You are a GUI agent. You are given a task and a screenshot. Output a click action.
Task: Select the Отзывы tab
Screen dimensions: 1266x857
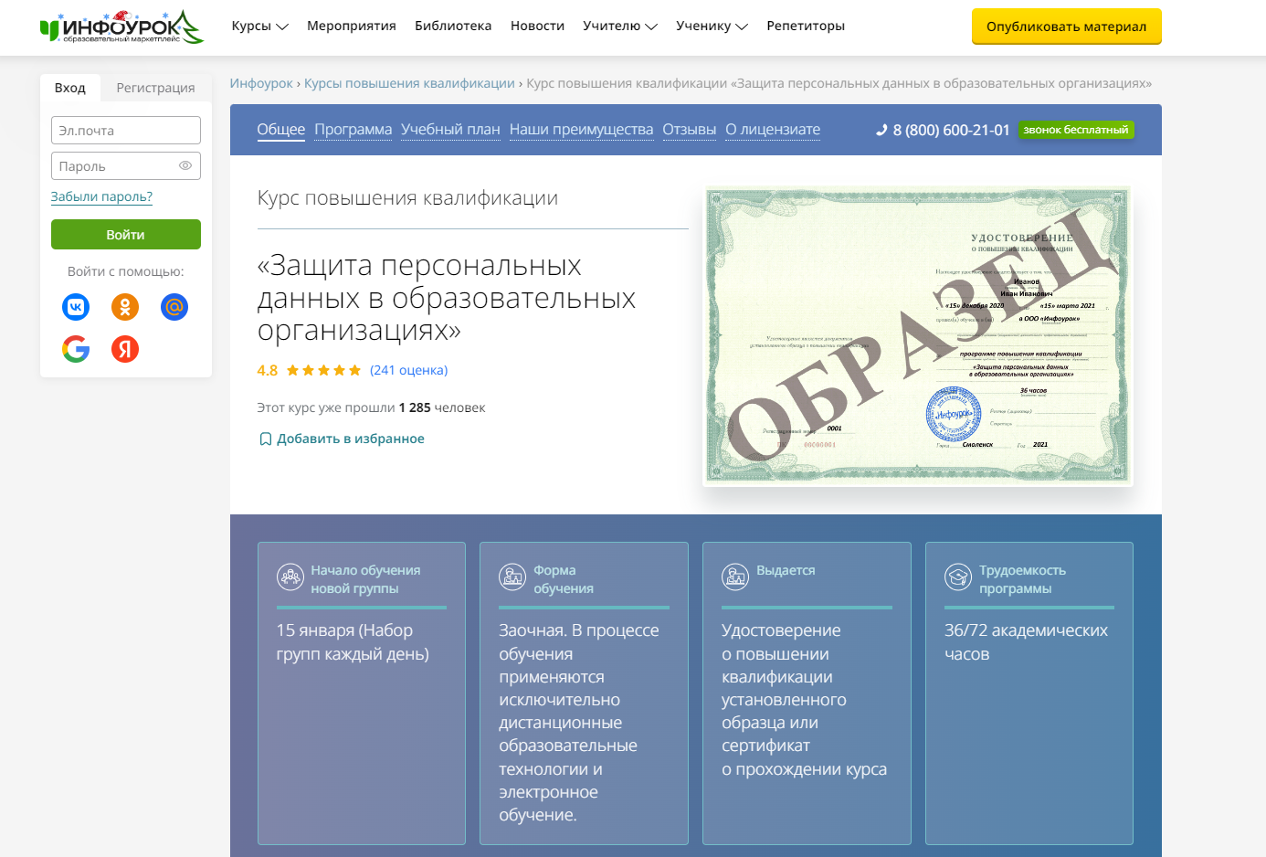click(690, 130)
